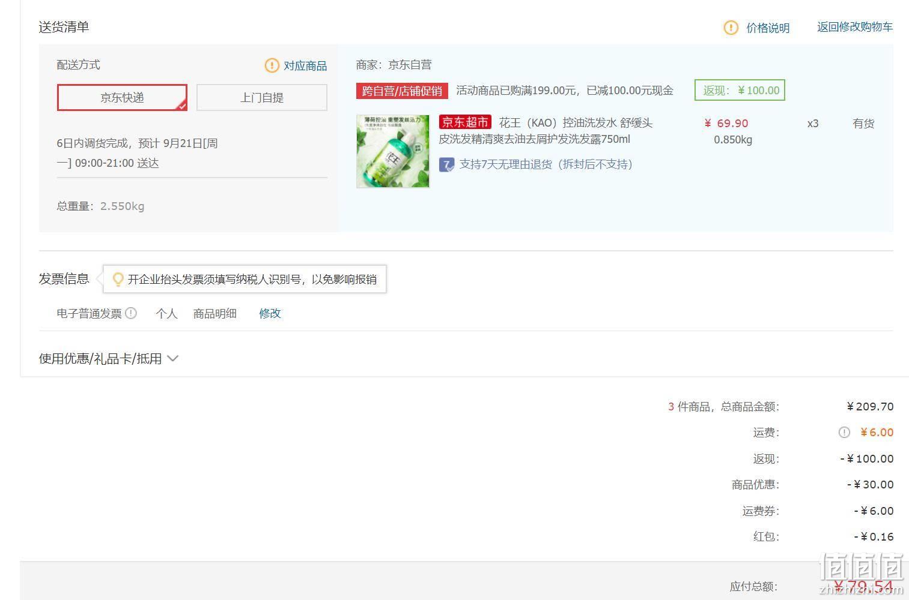Click the 红包 -¥0.16 value

coord(874,536)
